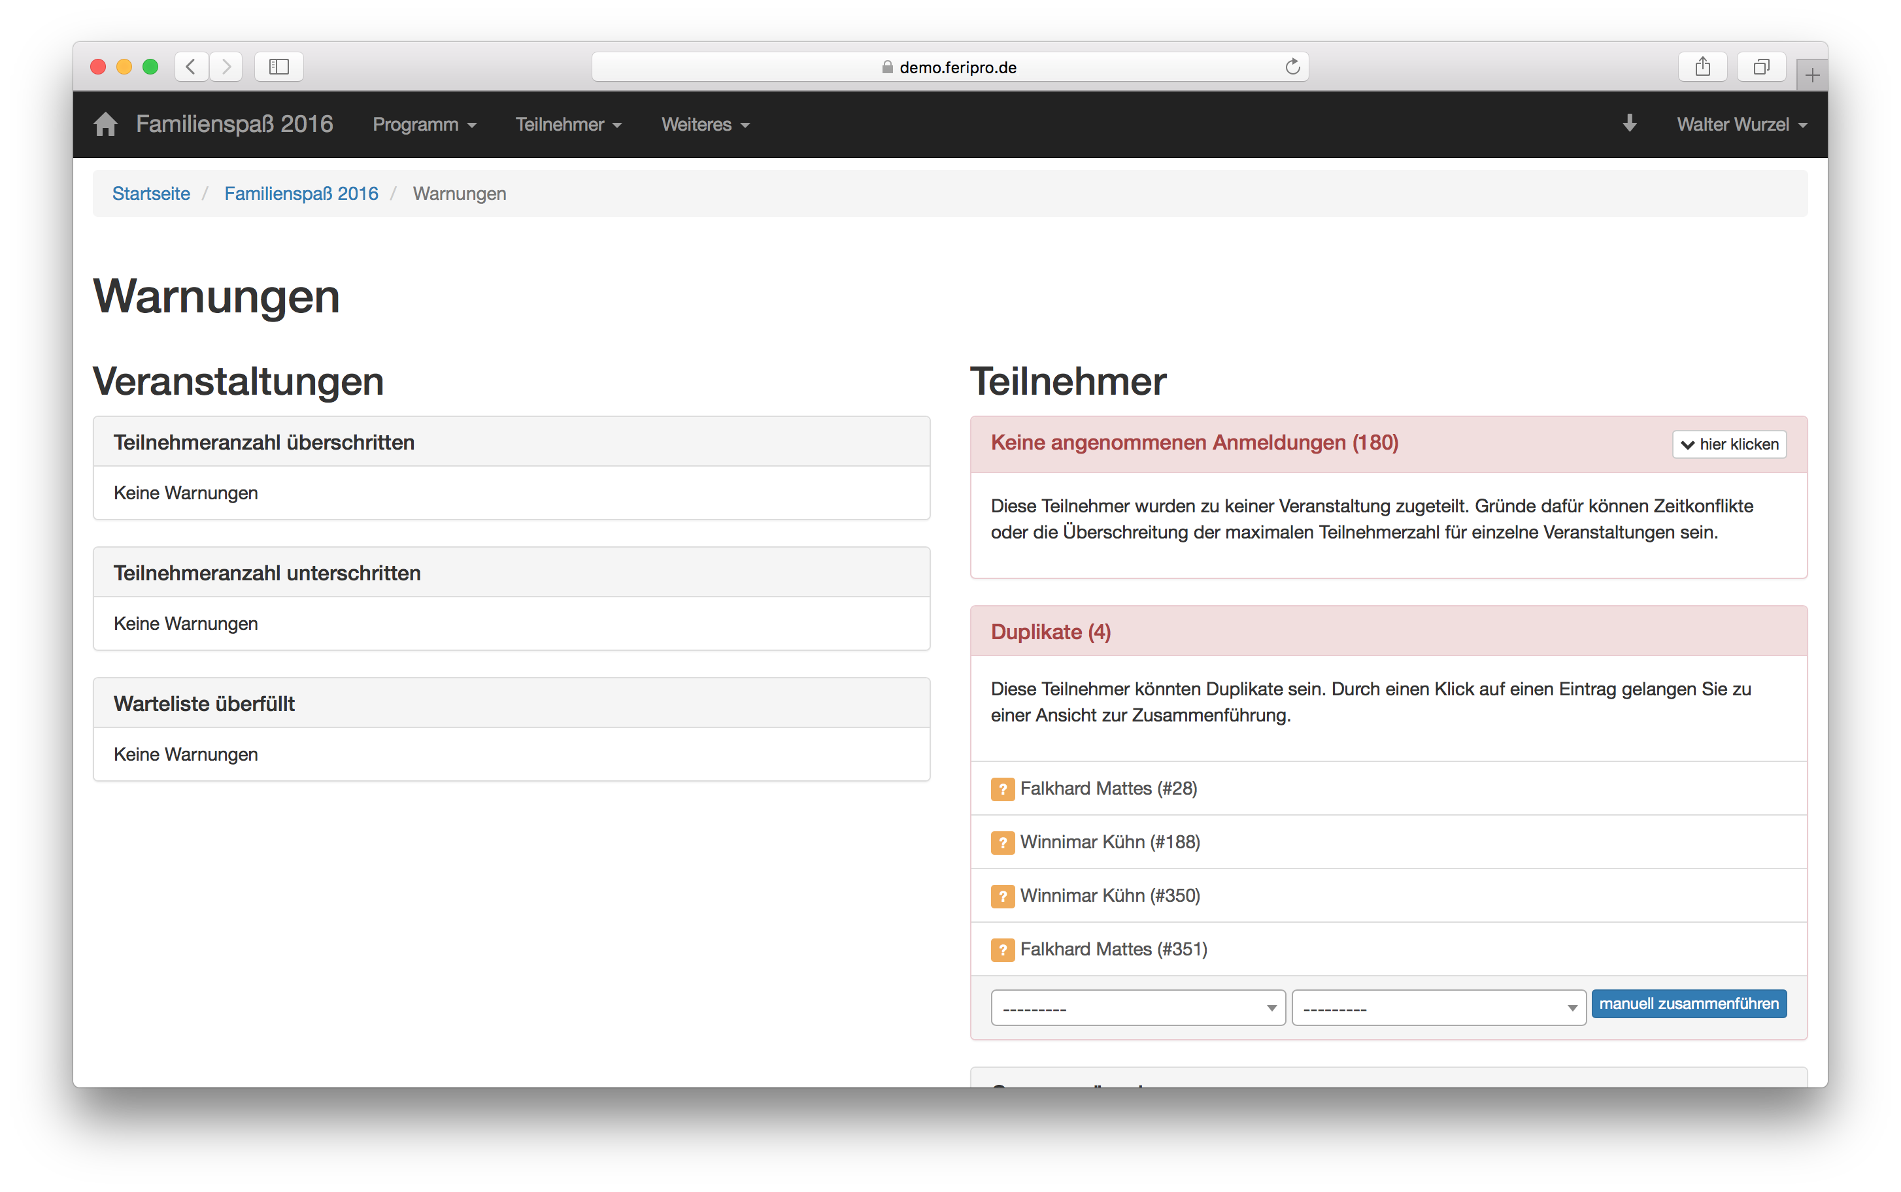Click the Safari share icon
This screenshot has height=1192, width=1901.
tap(1702, 67)
